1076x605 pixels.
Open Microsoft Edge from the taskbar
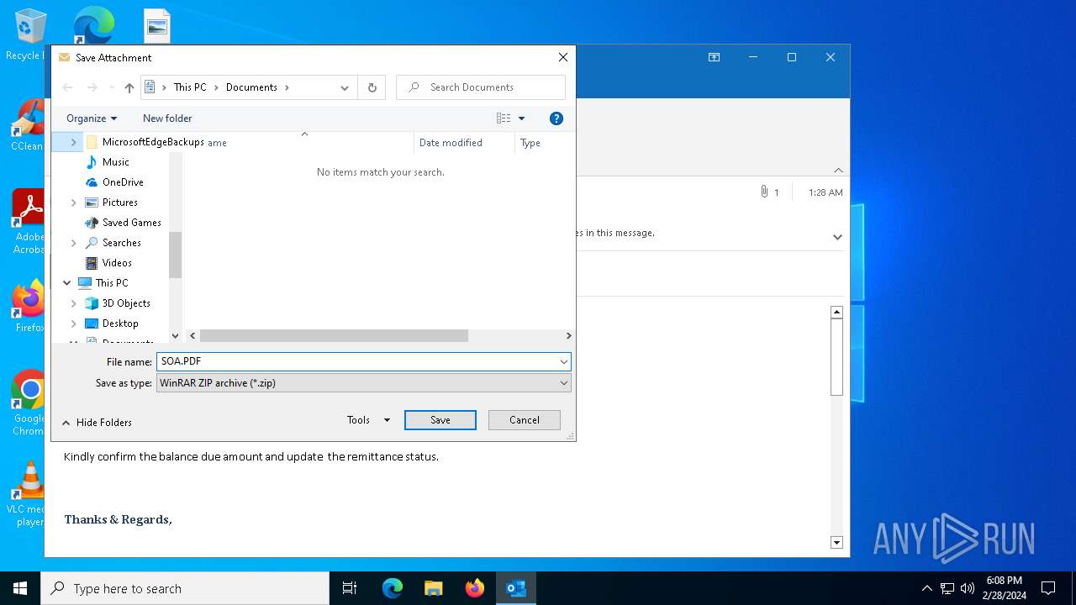[x=393, y=588]
